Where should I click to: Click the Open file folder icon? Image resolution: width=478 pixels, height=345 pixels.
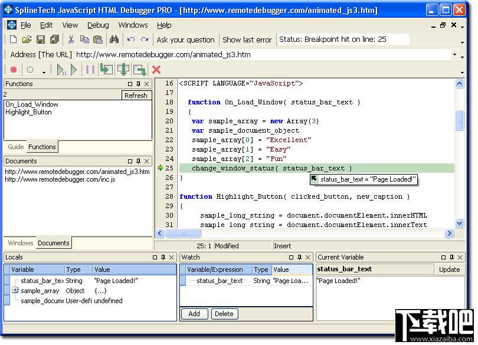click(27, 40)
